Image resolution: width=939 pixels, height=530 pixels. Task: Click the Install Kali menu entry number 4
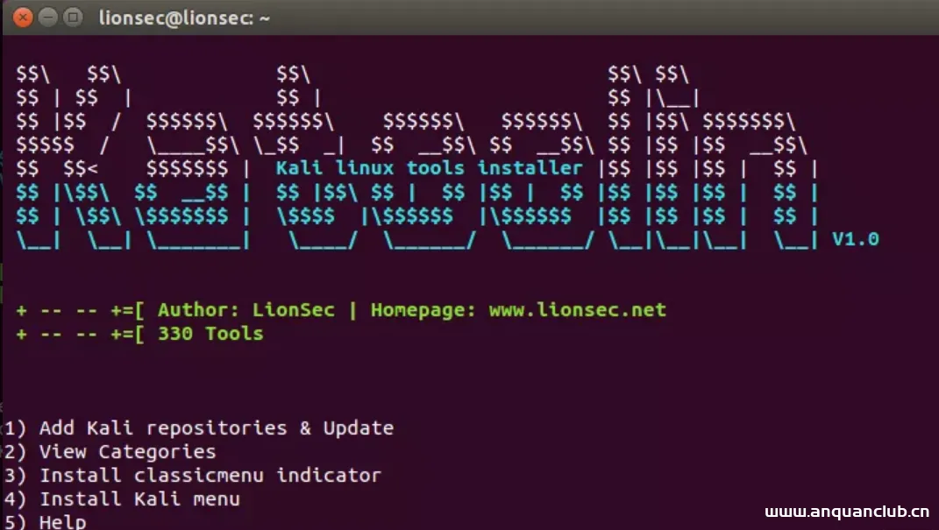click(x=11, y=498)
